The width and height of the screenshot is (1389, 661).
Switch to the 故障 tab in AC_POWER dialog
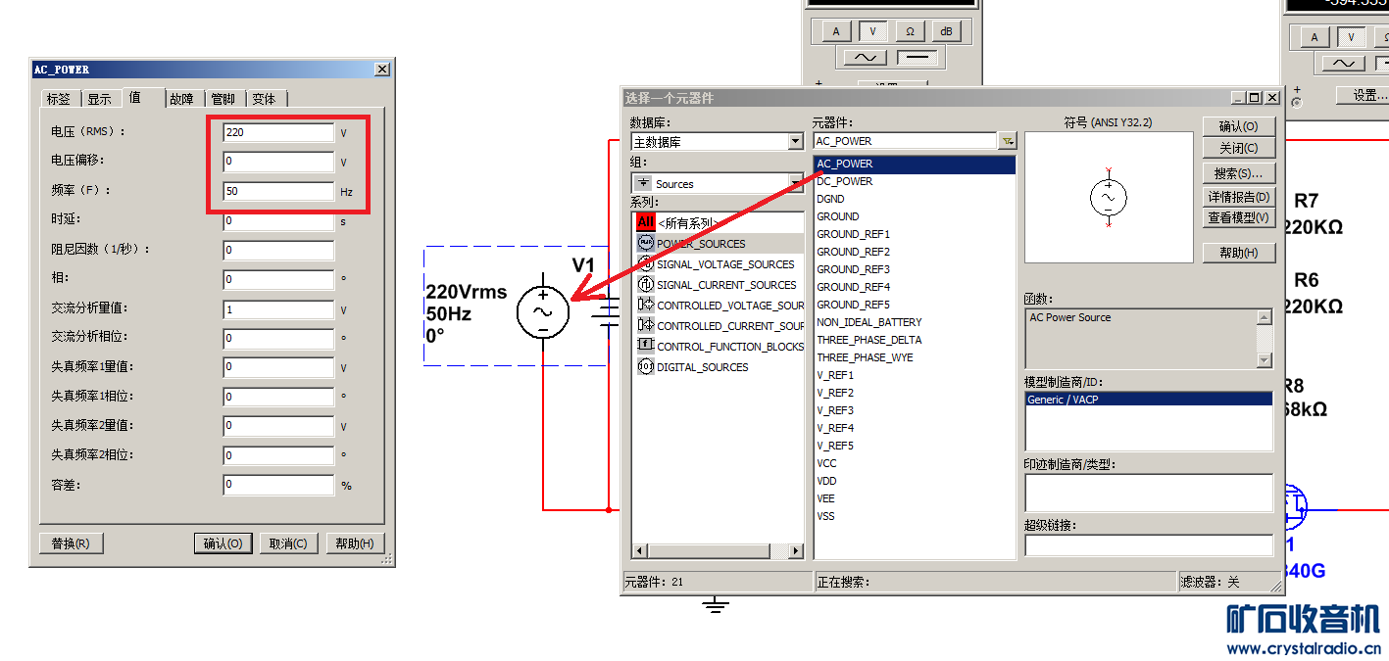[x=182, y=99]
